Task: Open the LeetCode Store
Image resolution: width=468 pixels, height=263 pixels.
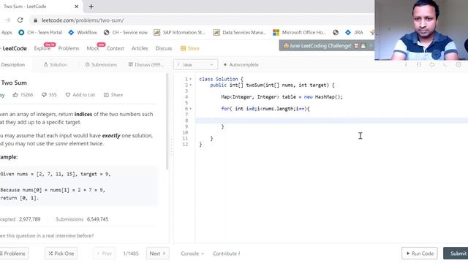Action: coord(190,48)
